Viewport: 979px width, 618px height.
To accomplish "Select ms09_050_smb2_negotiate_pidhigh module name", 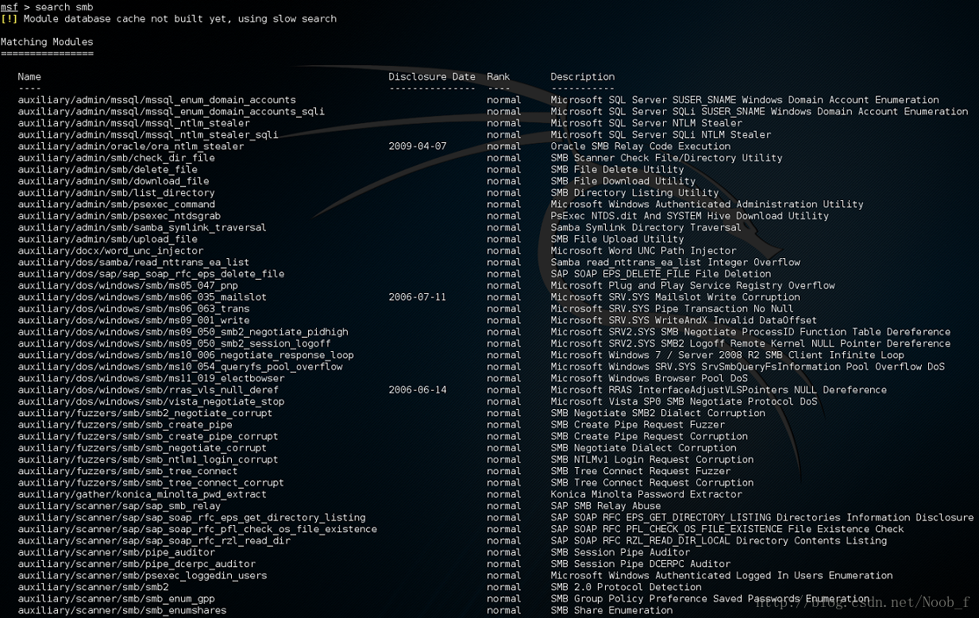I will tap(183, 332).
